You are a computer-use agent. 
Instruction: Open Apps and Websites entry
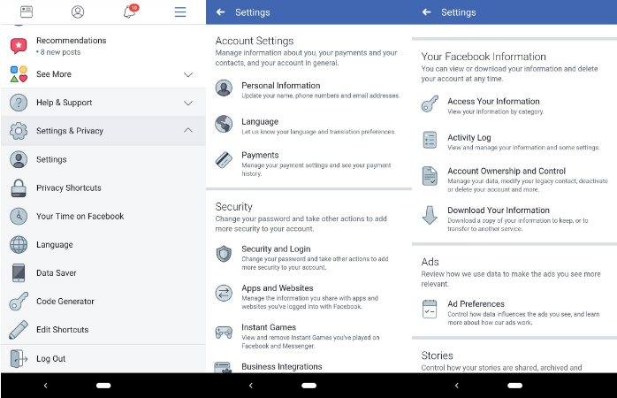(x=308, y=297)
